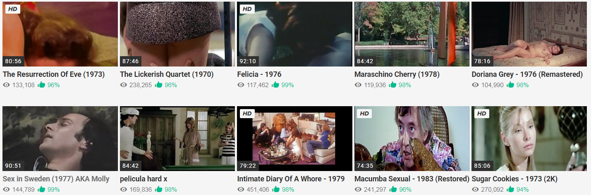This screenshot has height=195, width=591.
Task: Click the HD badge on the Macumba 1983 thumbnail
Action: pos(364,113)
